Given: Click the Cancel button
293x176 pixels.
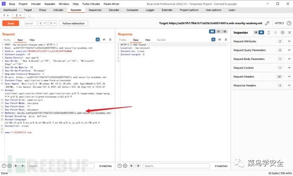Looking at the screenshot, I should coord(28,23).
